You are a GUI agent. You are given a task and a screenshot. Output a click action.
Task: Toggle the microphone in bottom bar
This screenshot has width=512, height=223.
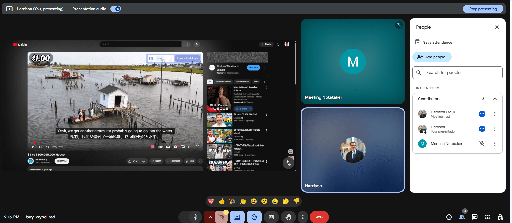196,217
